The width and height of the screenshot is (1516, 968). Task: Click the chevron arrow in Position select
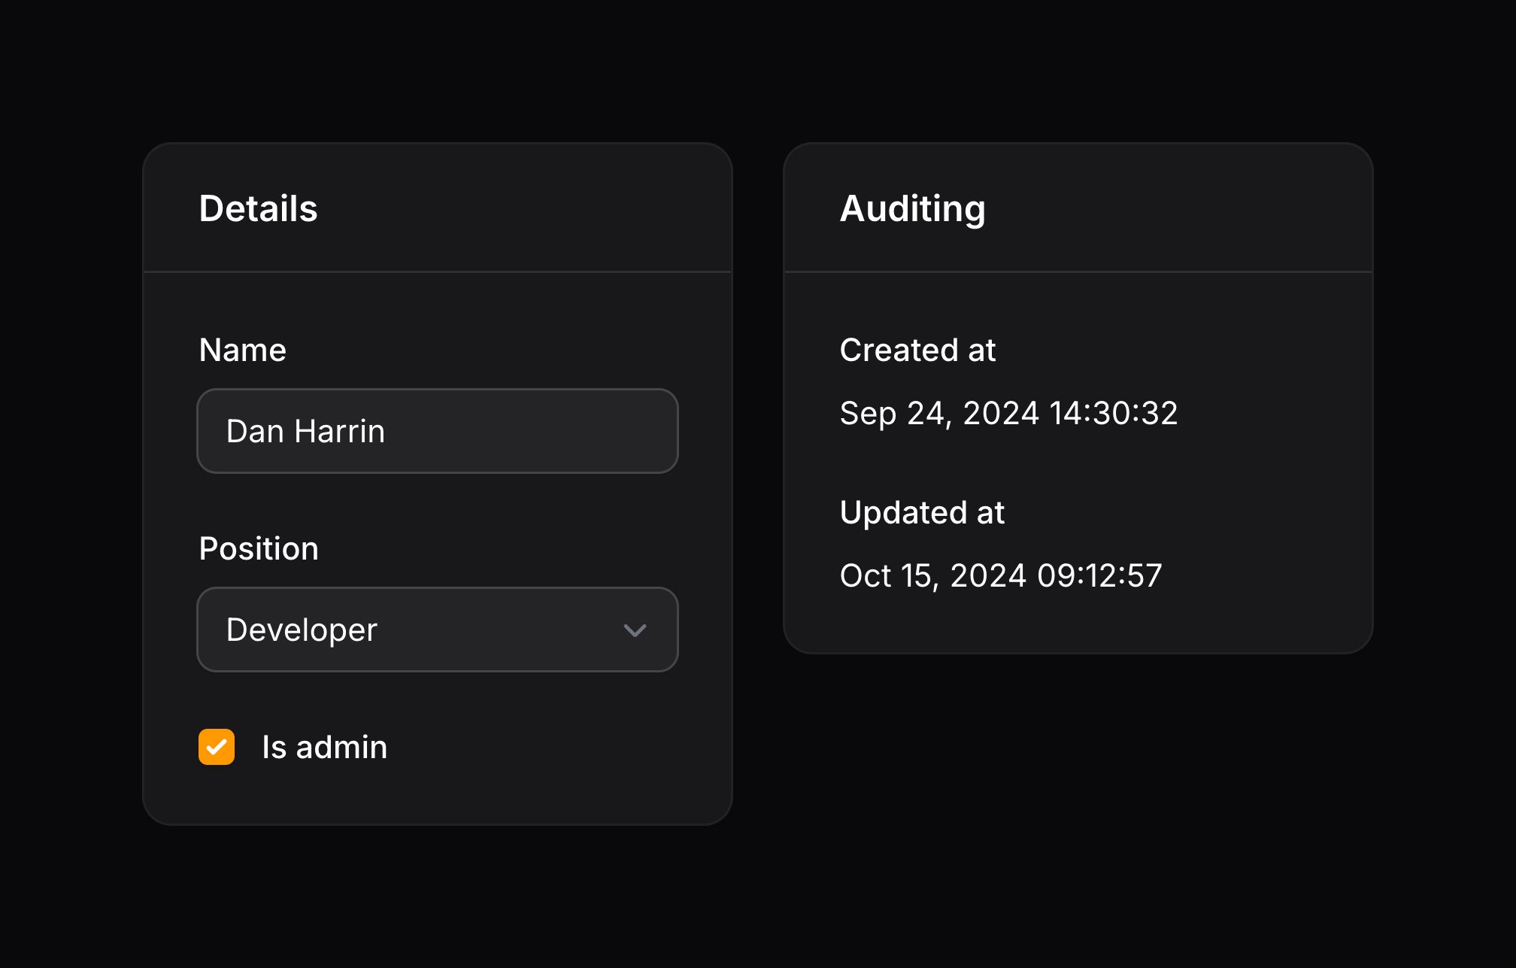pyautogui.click(x=635, y=630)
